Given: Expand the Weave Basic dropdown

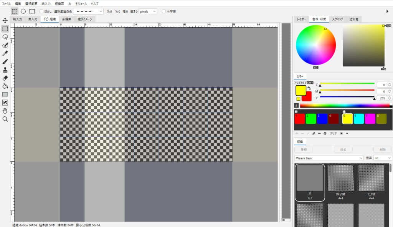Looking at the screenshot, I should tap(329, 158).
